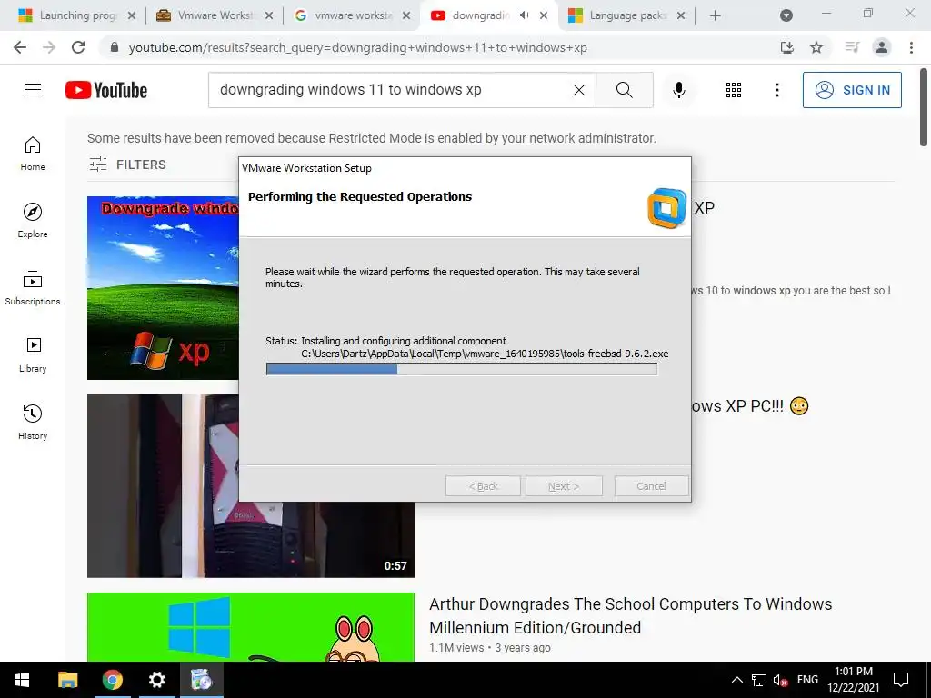Click the address bar URL
931x698 pixels.
[358, 47]
